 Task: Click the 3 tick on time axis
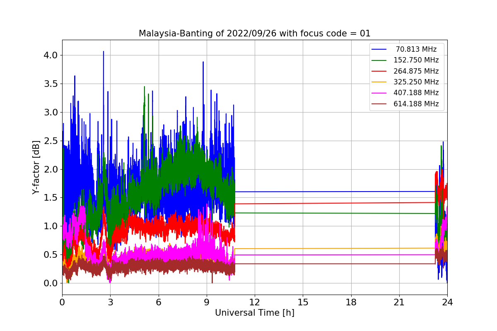(110, 302)
